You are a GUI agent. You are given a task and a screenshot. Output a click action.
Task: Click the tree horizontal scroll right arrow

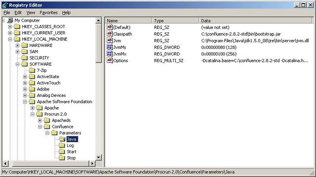(92, 164)
